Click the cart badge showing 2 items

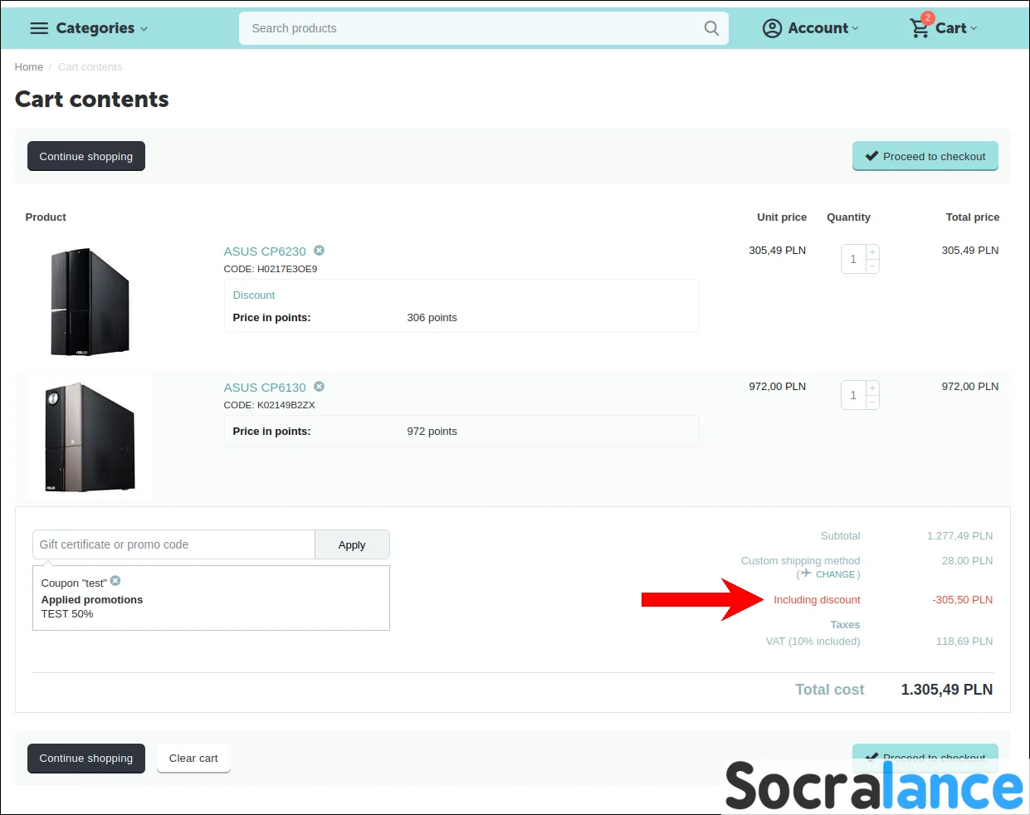coord(928,17)
